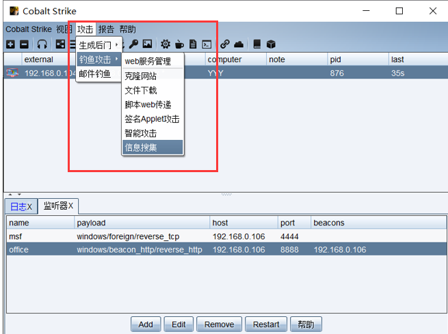Select 邮件钓鱼 from the attack menu

99,74
